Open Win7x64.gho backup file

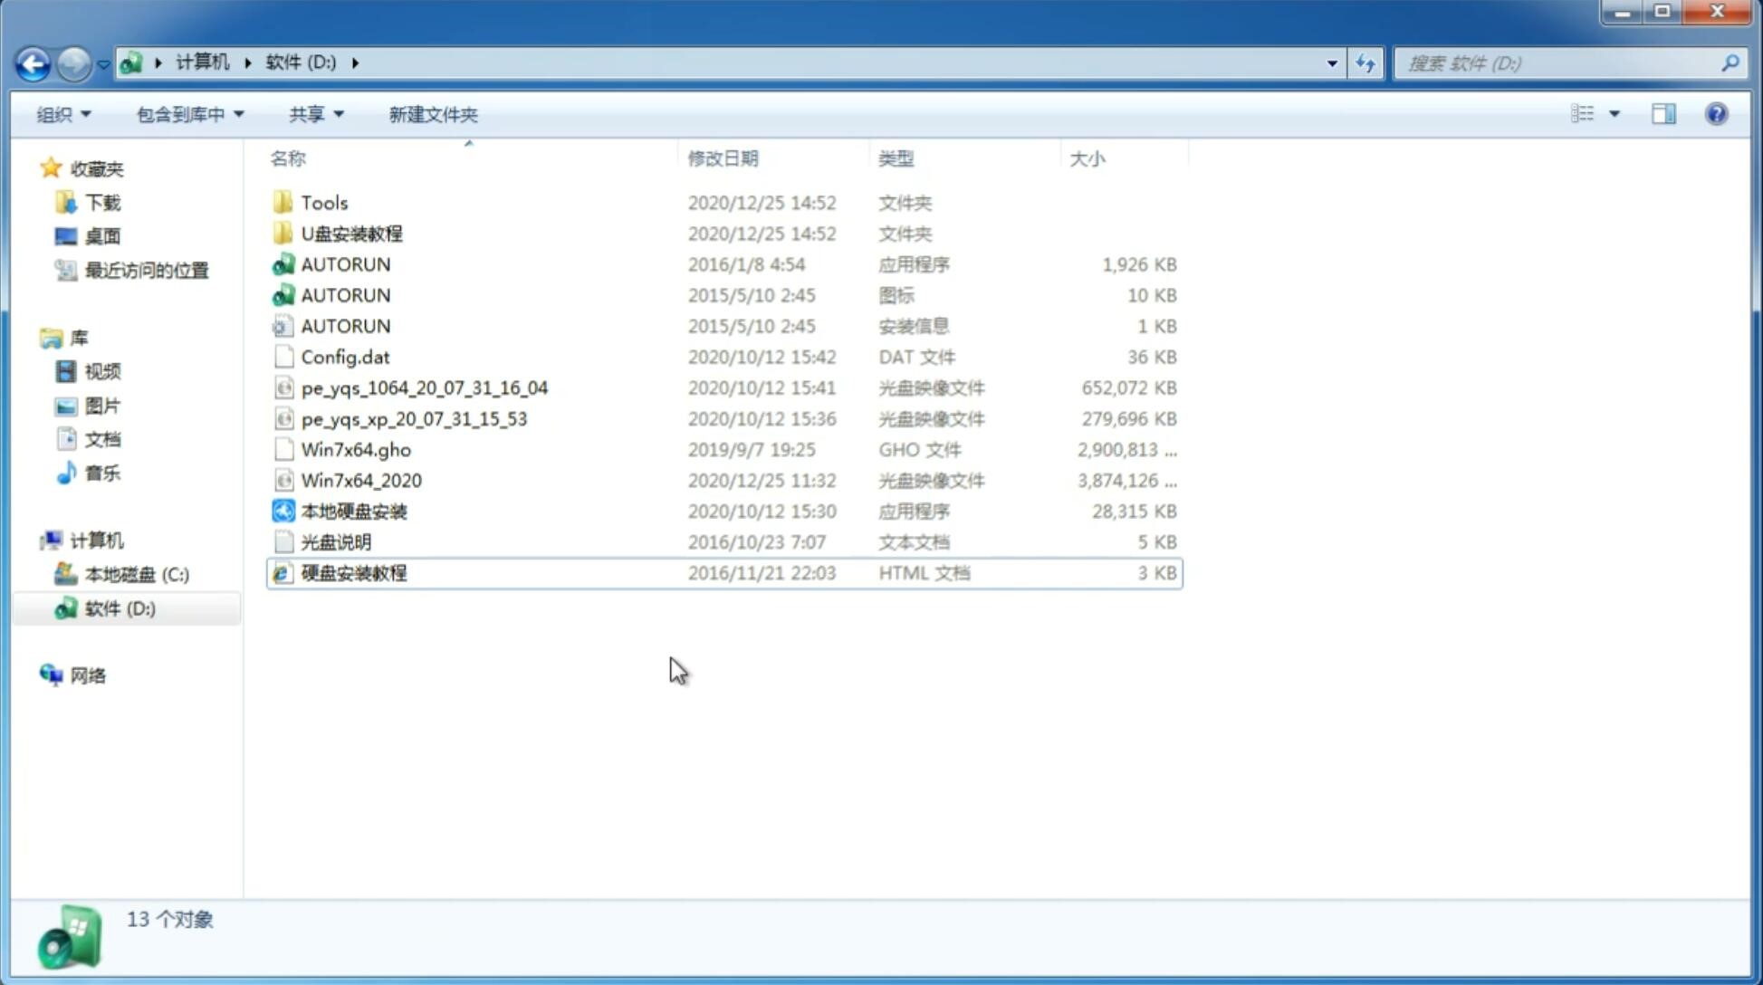click(x=357, y=449)
